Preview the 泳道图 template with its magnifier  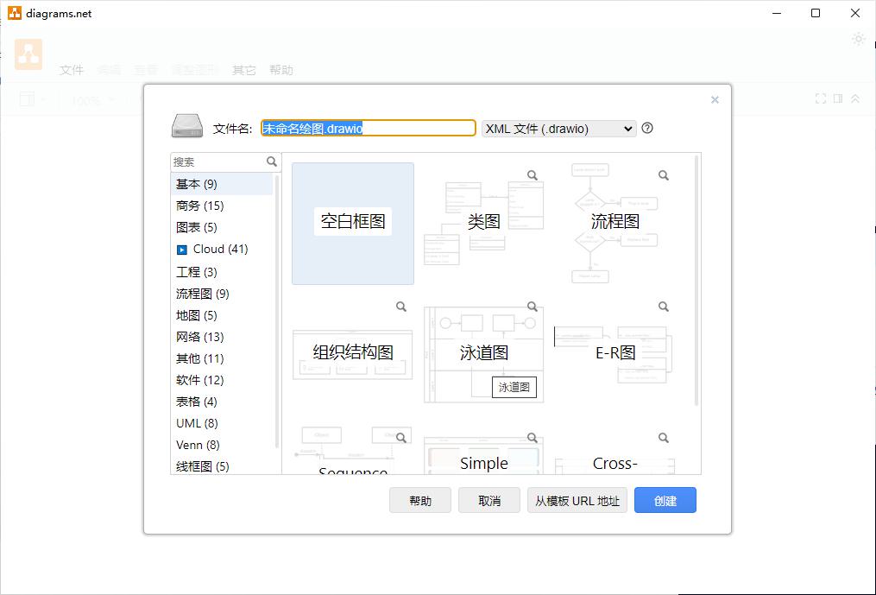click(533, 307)
